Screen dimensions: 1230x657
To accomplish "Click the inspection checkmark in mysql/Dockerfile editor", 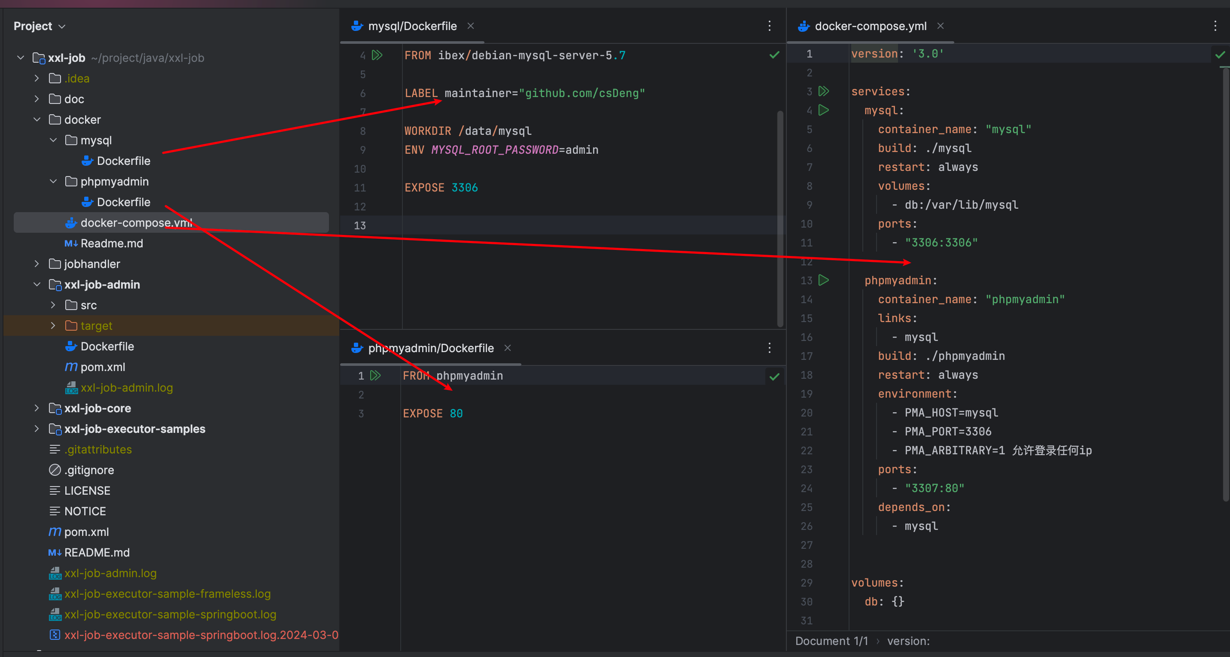I will point(774,55).
